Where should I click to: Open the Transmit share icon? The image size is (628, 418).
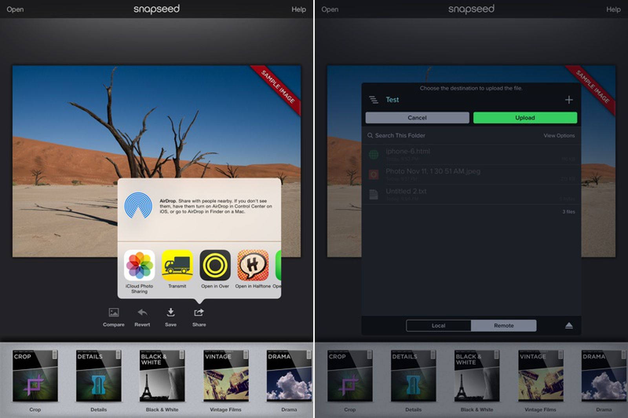177,266
